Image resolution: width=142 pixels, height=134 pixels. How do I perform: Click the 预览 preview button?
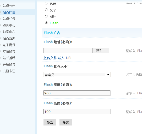point(50,122)
